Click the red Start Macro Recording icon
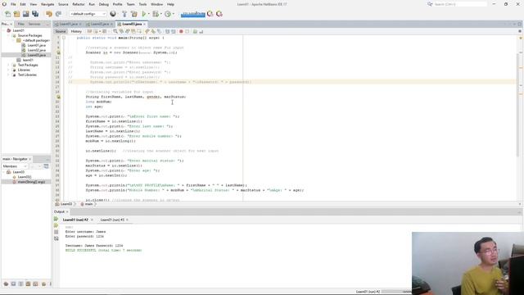524x295 pixels. (x=181, y=31)
